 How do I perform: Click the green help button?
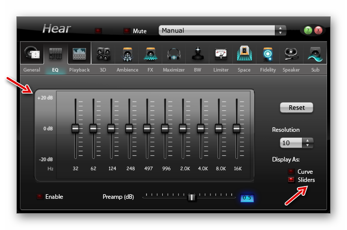pos(308,30)
